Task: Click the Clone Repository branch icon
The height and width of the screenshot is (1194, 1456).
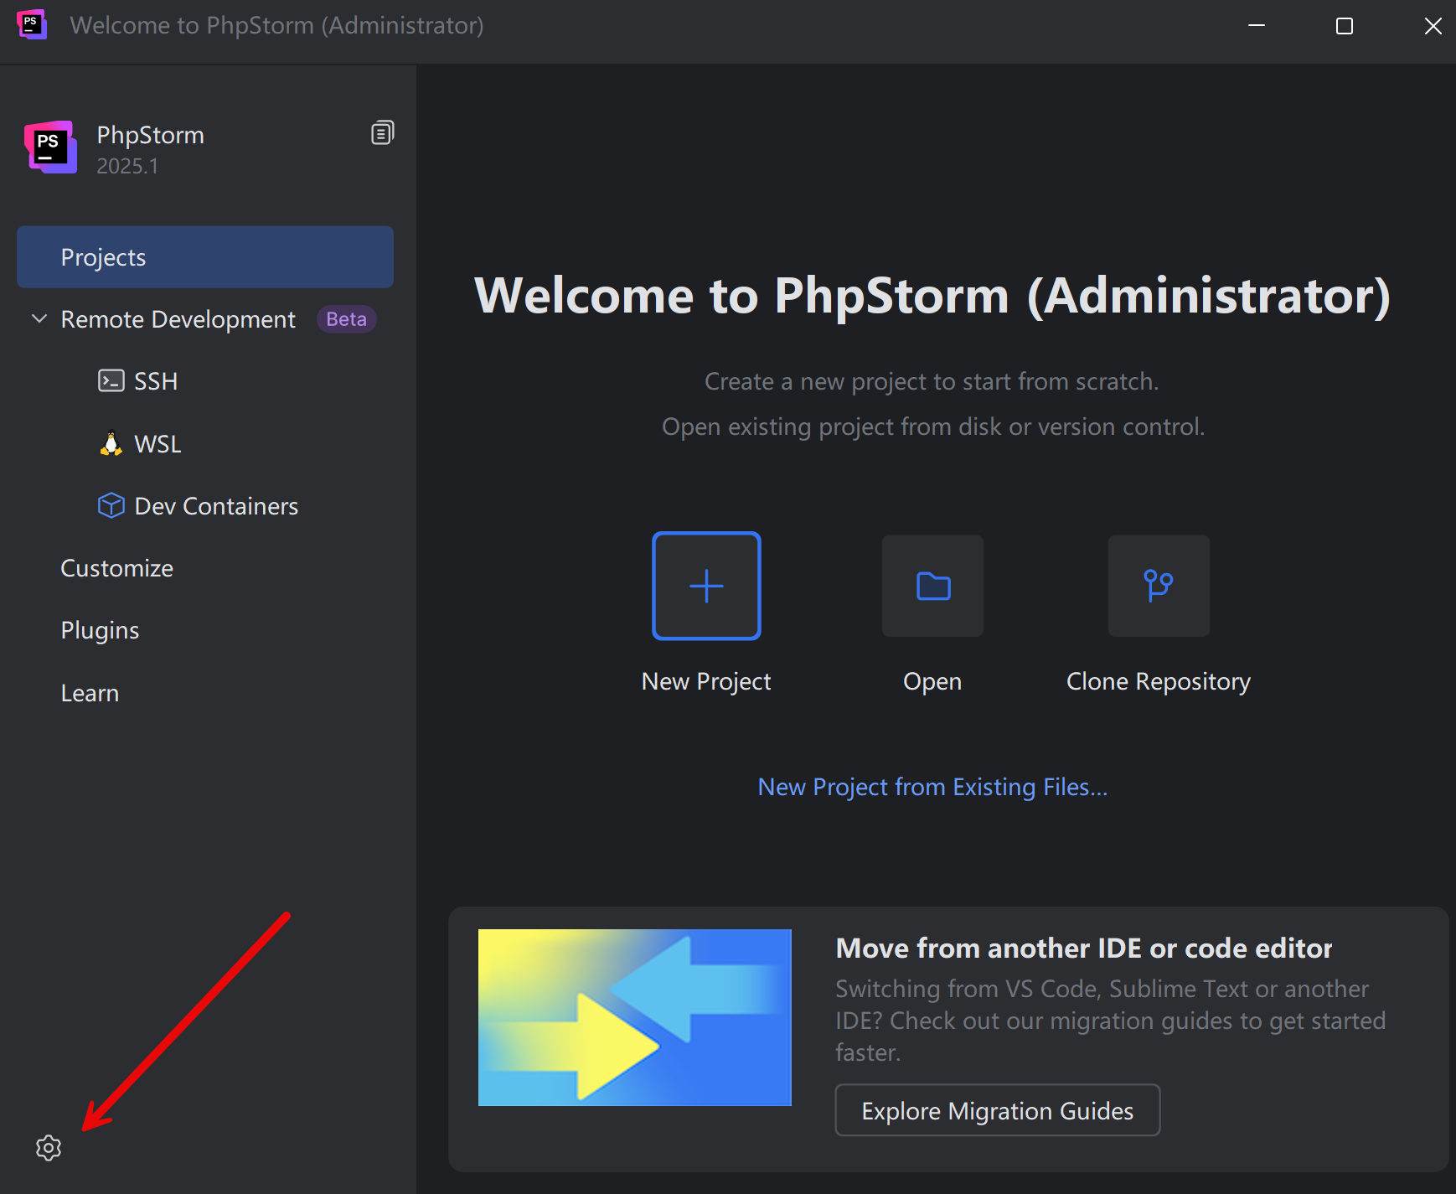Action: coord(1159,586)
